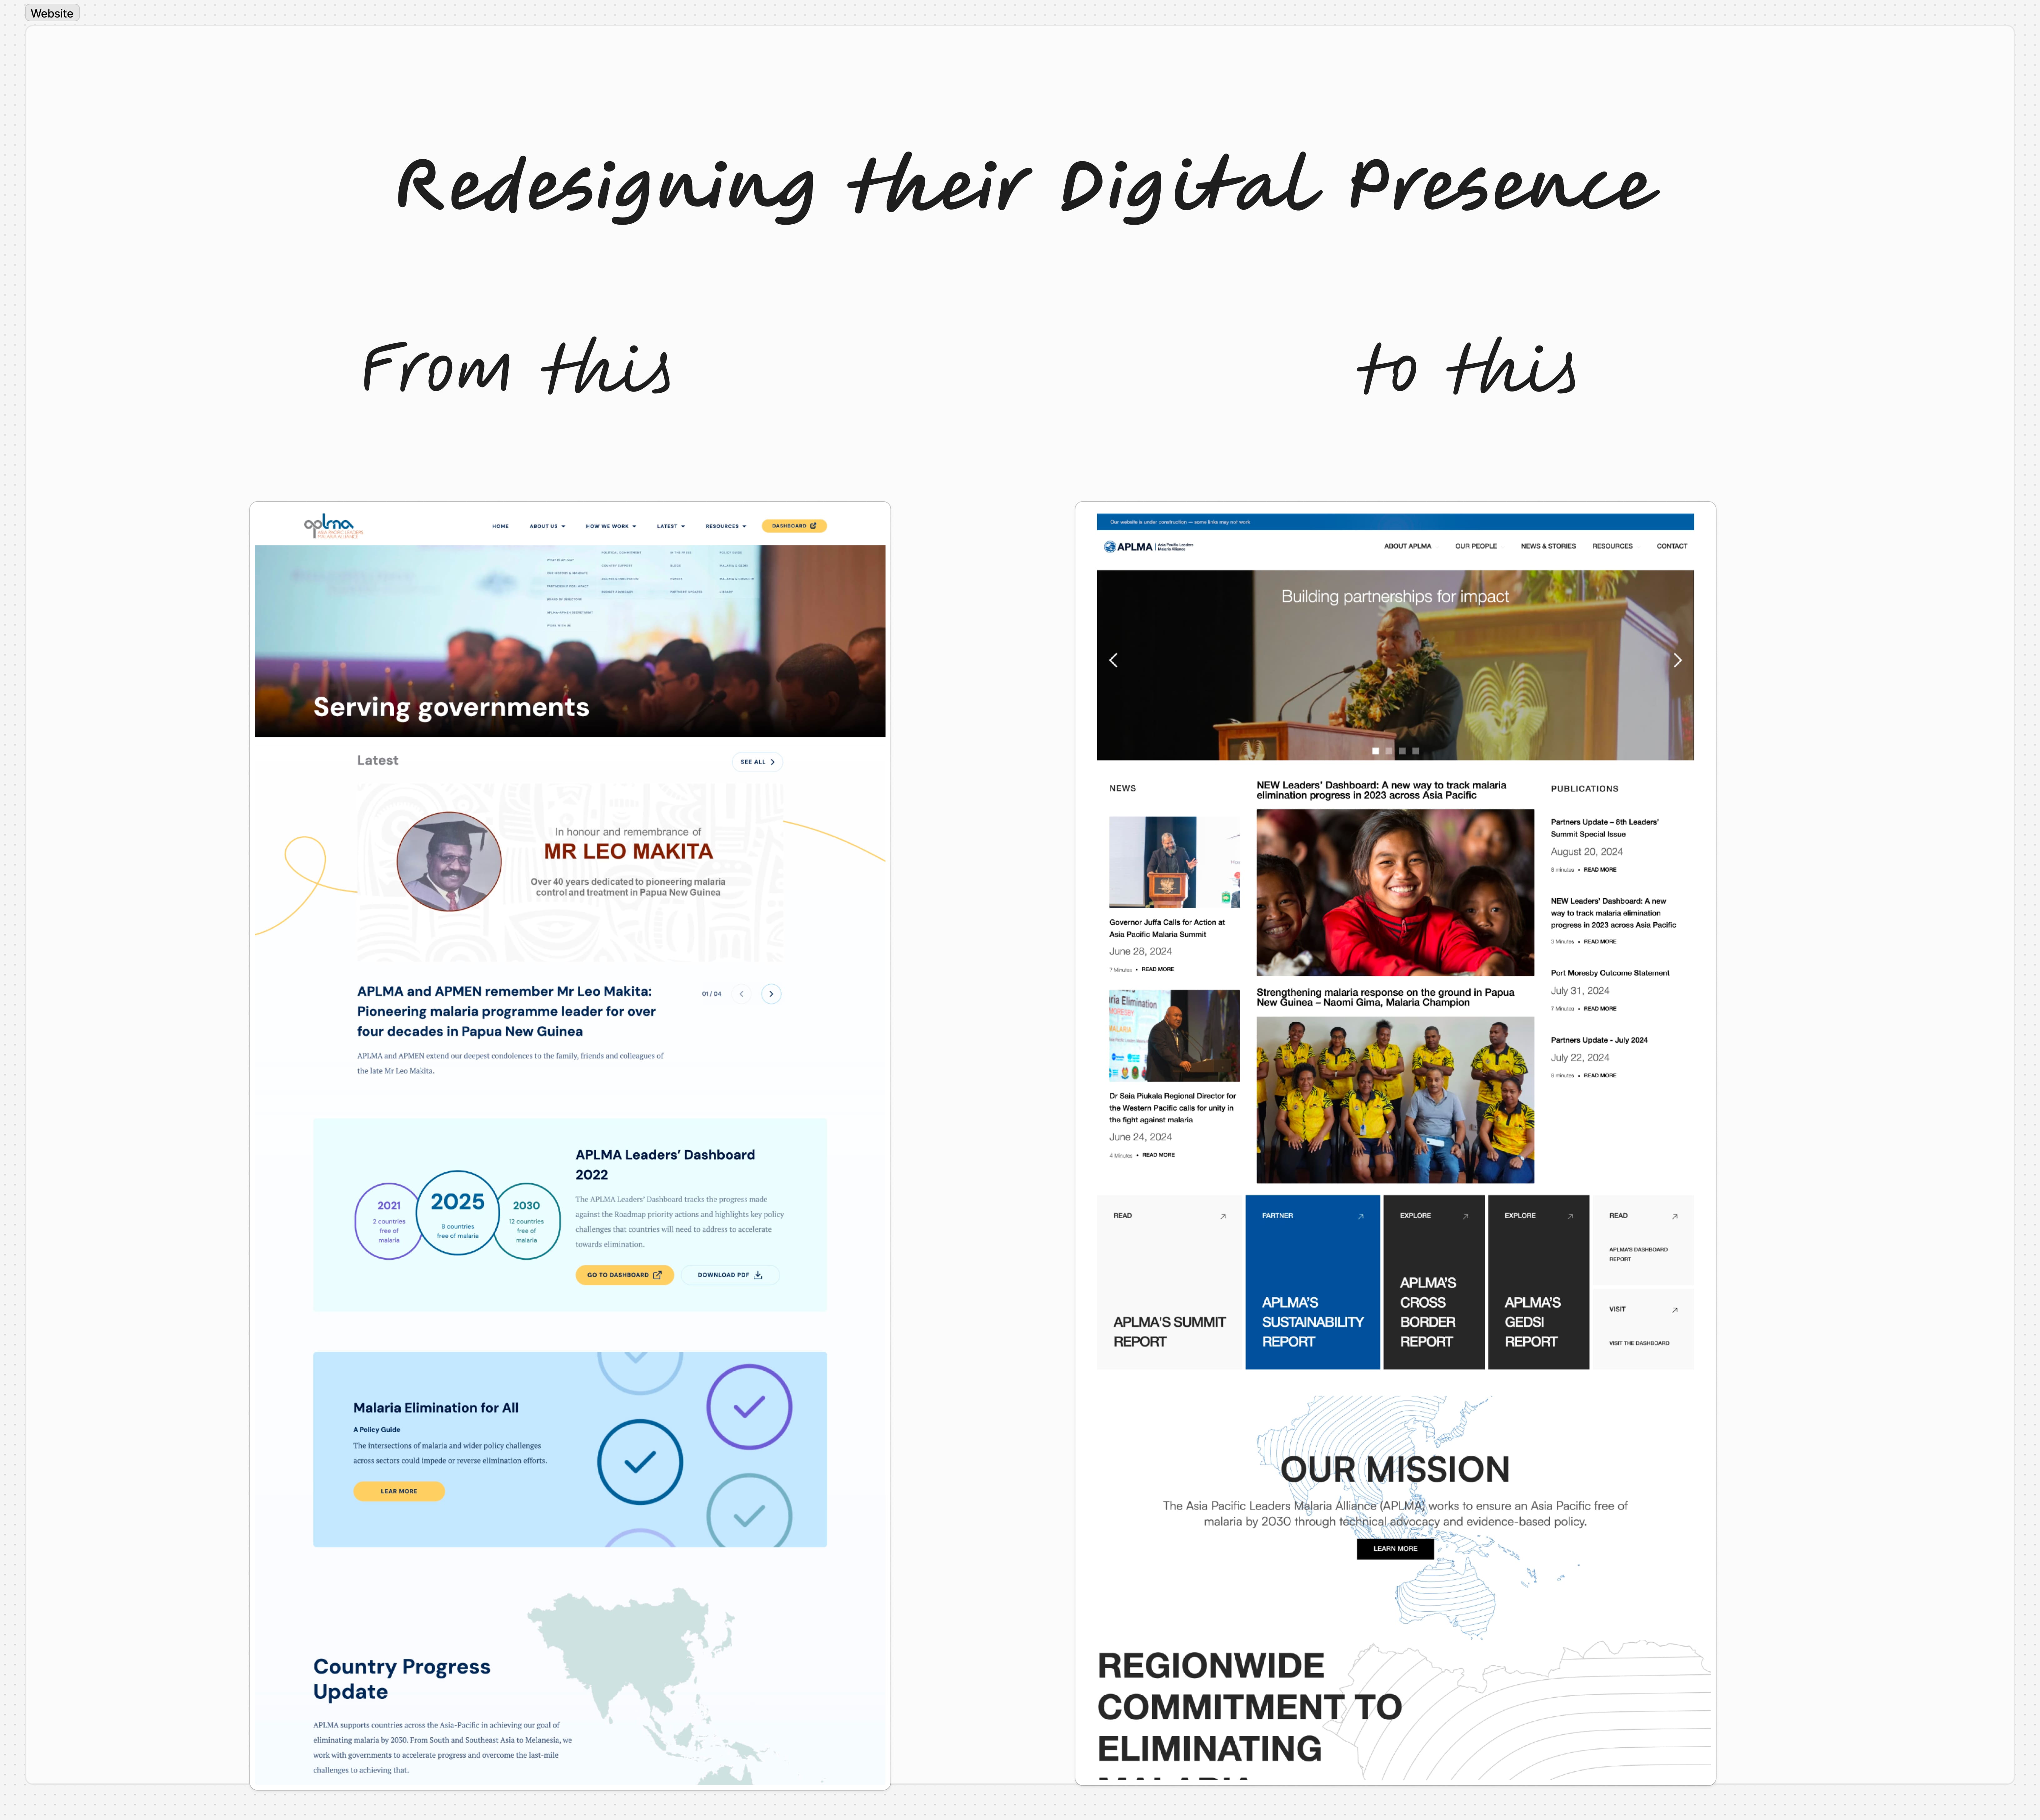Open OUR PEOPLE in new site nav
This screenshot has width=2040, height=1820.
pyautogui.click(x=1476, y=546)
